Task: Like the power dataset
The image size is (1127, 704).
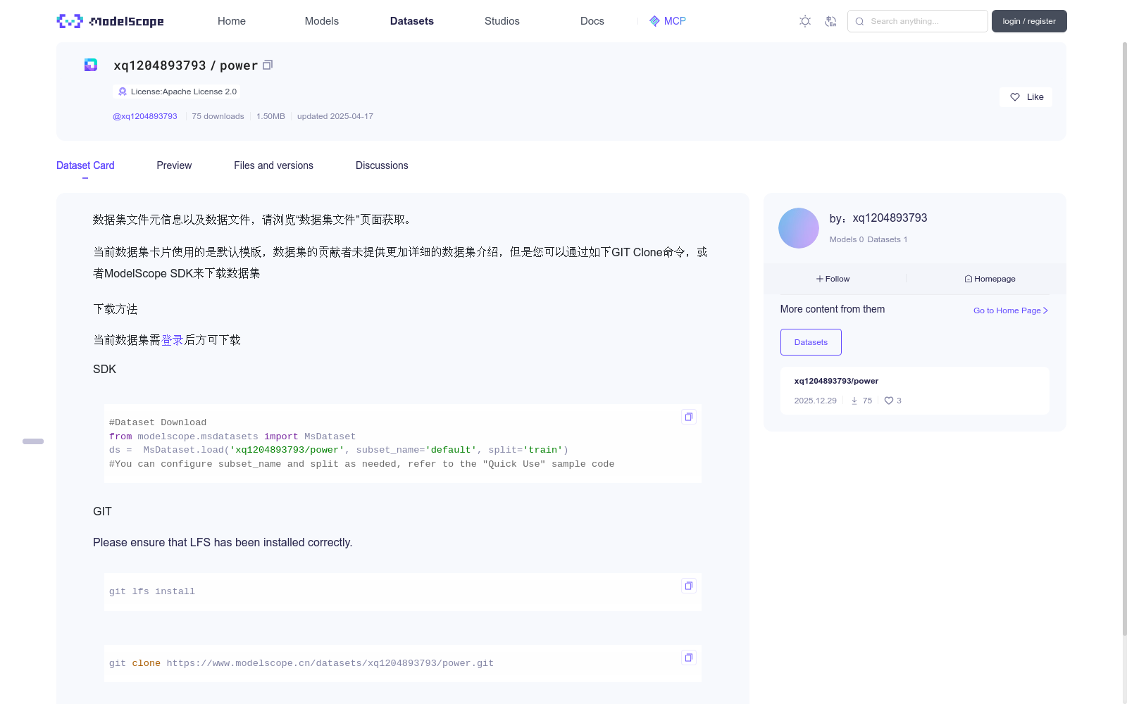Action: click(1026, 97)
